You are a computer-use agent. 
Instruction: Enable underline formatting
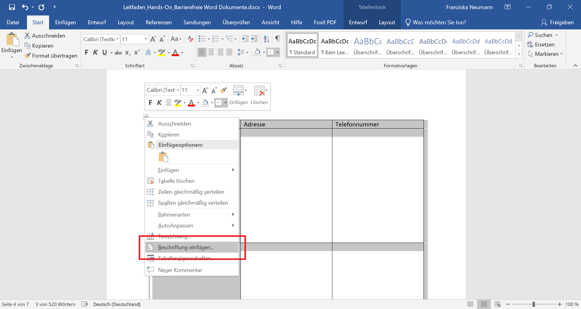pyautogui.click(x=104, y=52)
